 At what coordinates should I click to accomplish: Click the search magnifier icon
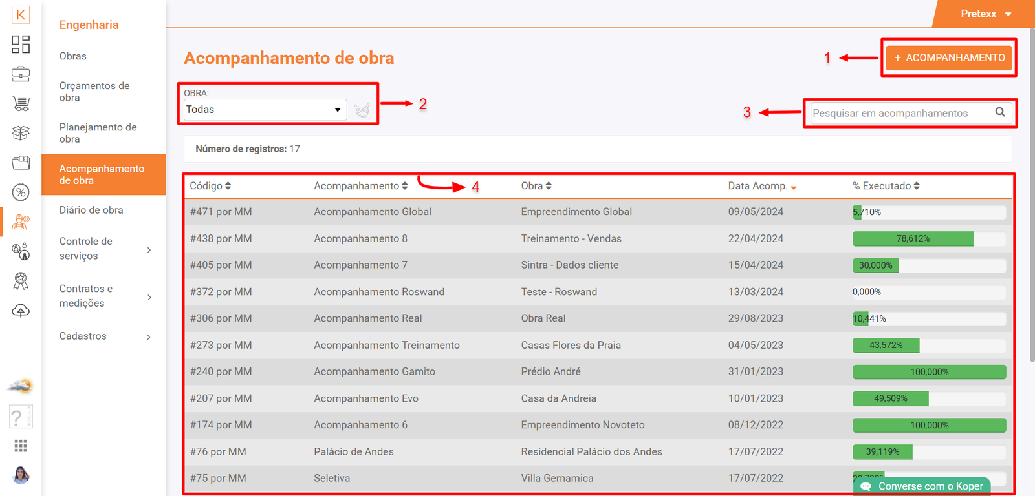[1000, 112]
